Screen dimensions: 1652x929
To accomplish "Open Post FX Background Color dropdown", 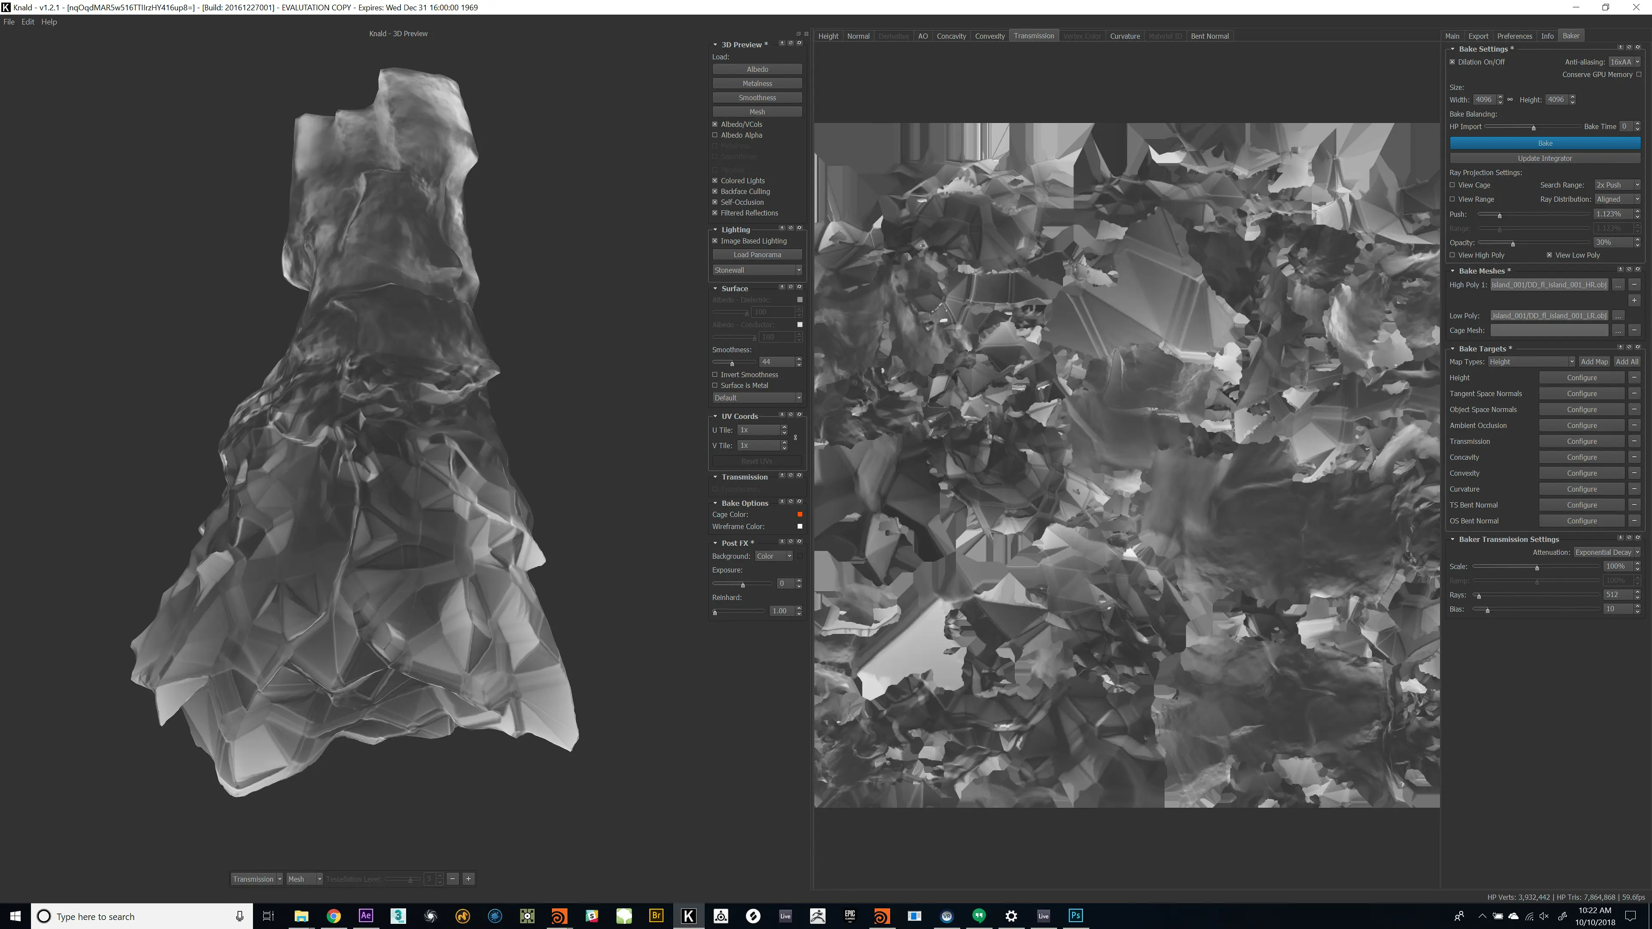I will pos(774,556).
